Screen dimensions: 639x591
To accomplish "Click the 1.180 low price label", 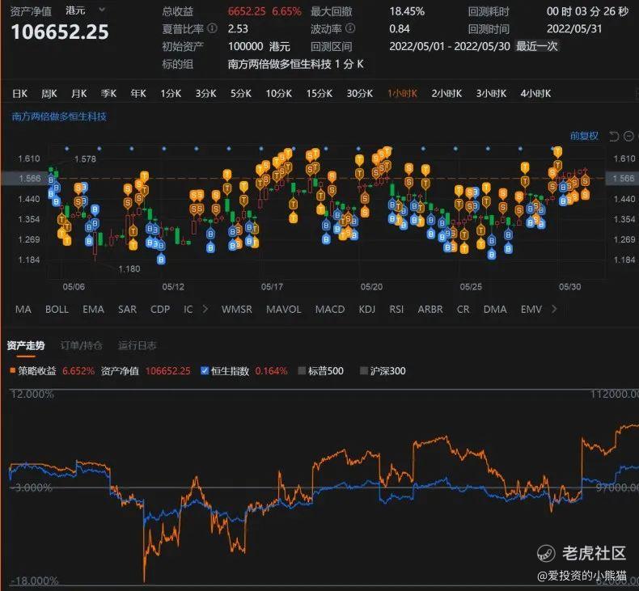I will tap(129, 269).
